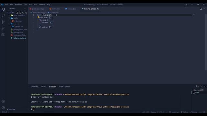
Task: Split the editor to the right
Action: [x=201, y=9]
